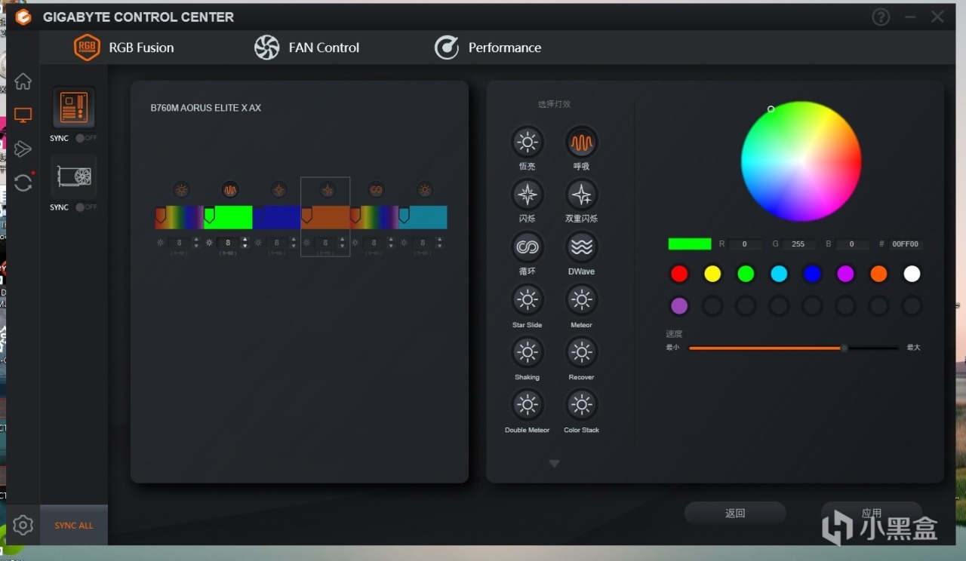966x561 pixels.
Task: Choose the 循环 cycle effect
Action: (x=527, y=247)
